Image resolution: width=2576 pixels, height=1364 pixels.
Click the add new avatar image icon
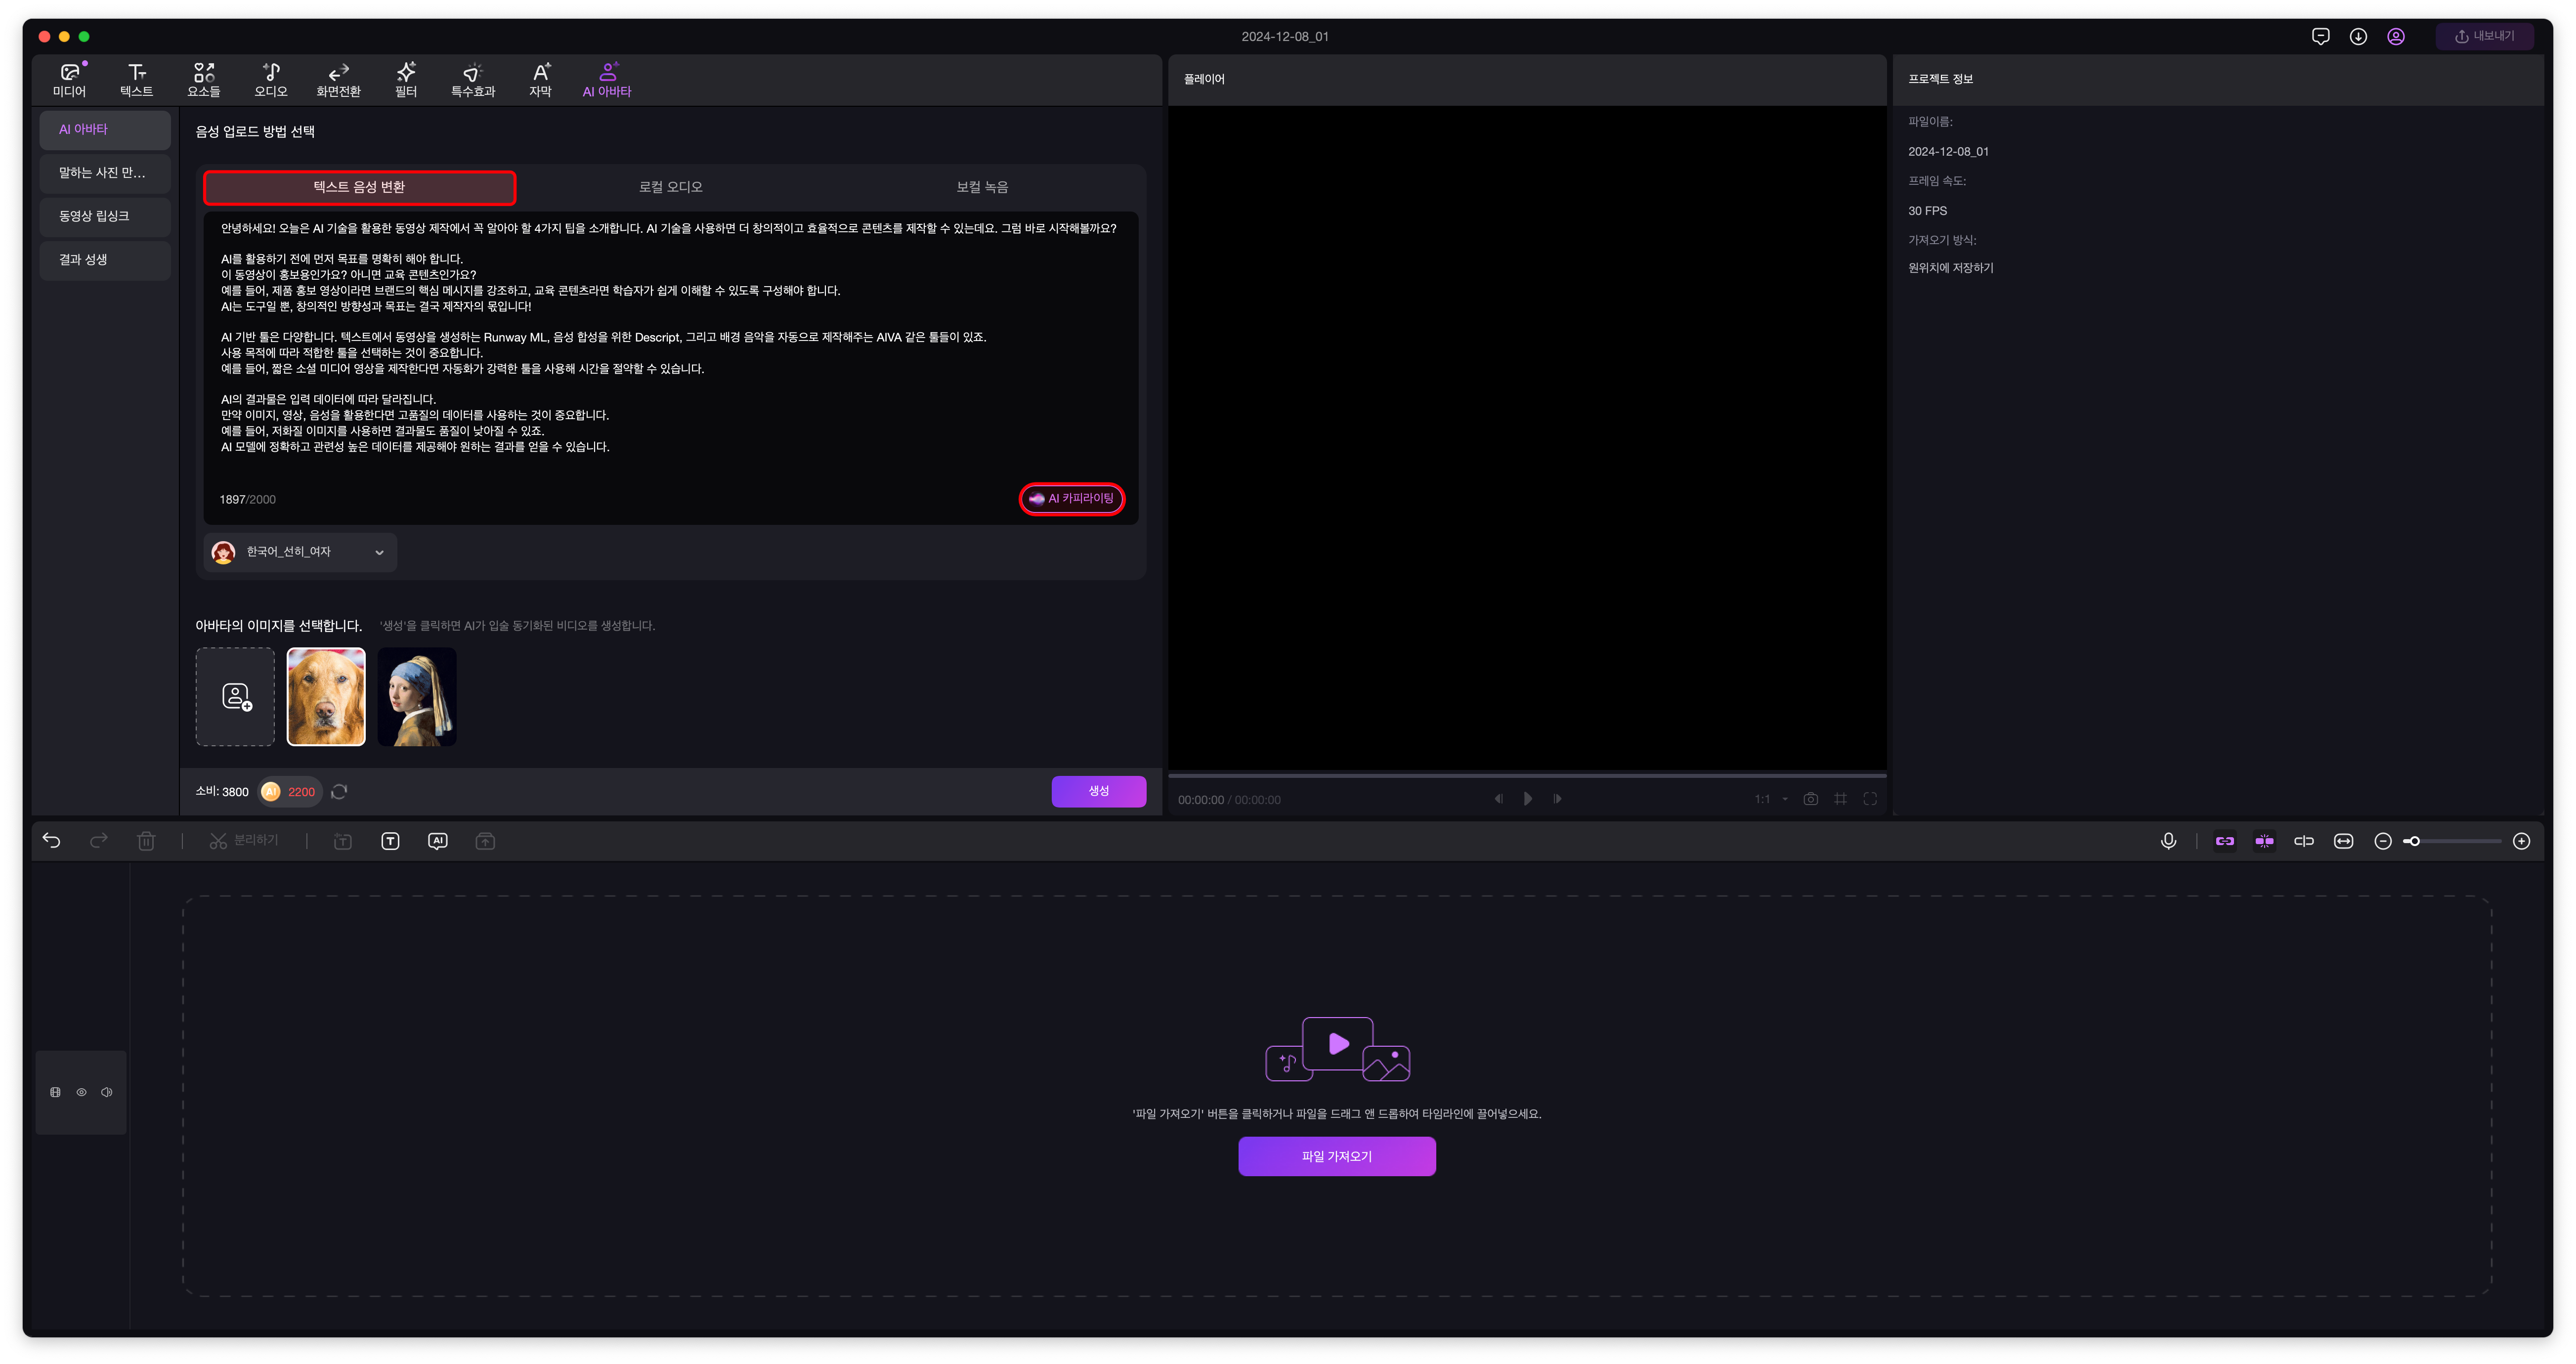pyautogui.click(x=236, y=697)
